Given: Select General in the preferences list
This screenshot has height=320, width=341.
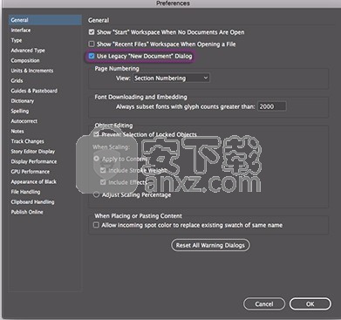Looking at the screenshot, I should (45, 20).
